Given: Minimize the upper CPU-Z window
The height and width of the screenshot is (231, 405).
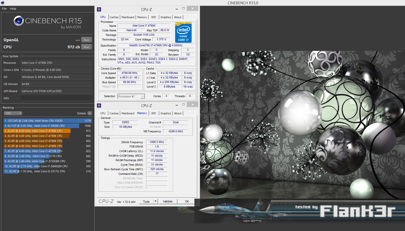Looking at the screenshot, I should pos(177,9).
